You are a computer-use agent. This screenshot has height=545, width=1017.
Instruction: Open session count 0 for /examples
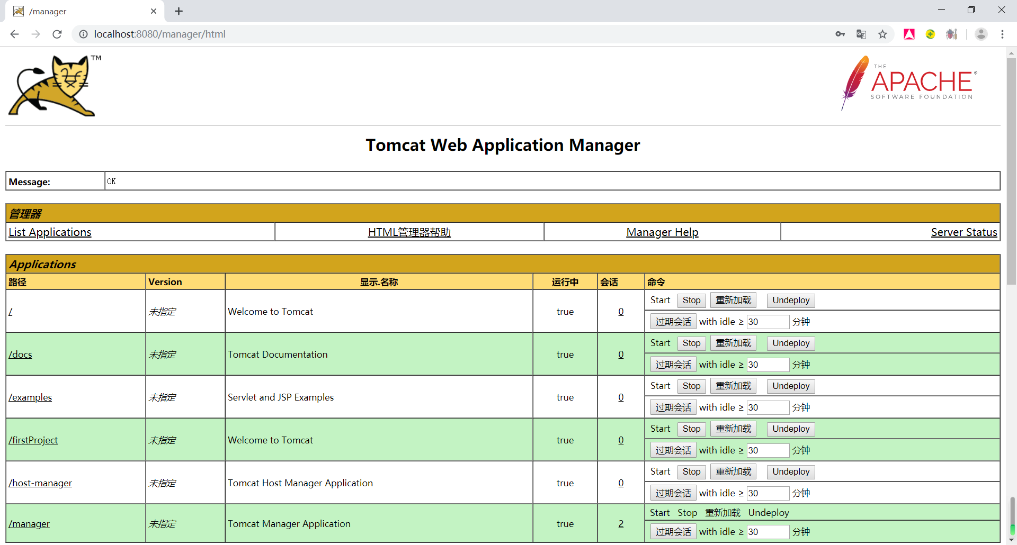point(621,397)
